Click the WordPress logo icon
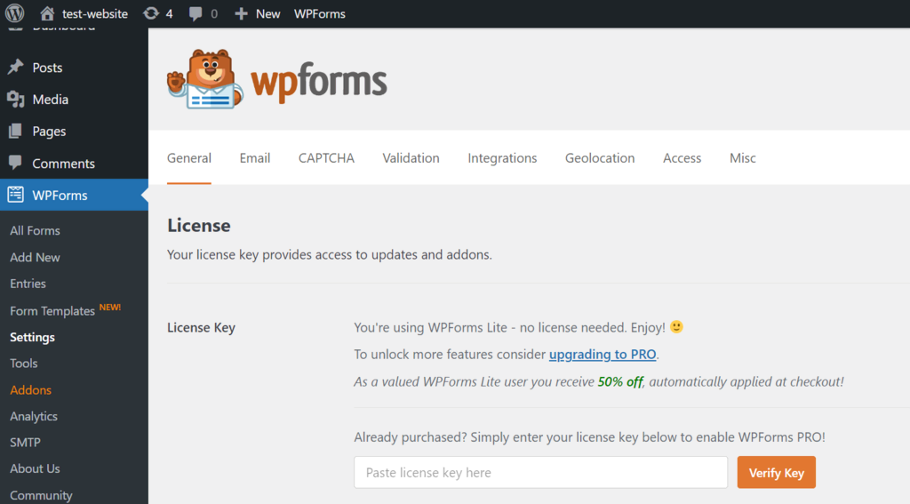910x504 pixels. tap(15, 13)
